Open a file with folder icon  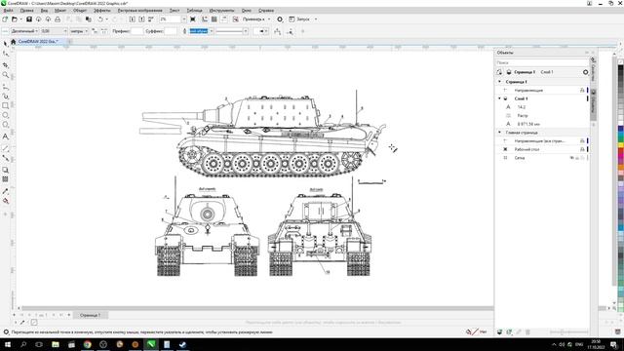[x=15, y=19]
